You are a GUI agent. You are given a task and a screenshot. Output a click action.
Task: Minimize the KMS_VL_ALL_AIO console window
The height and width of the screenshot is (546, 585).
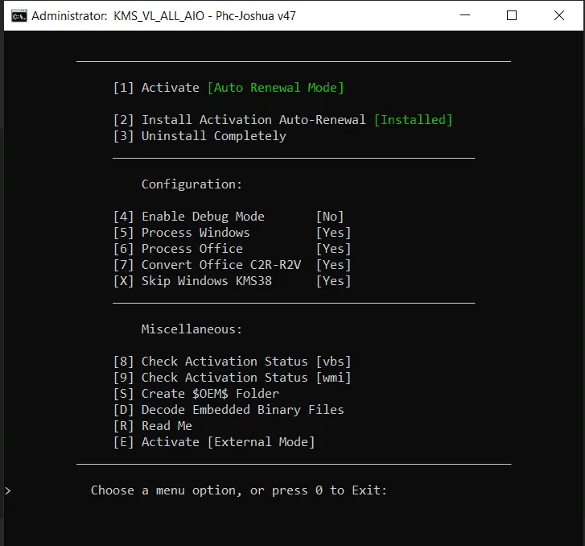pos(465,15)
